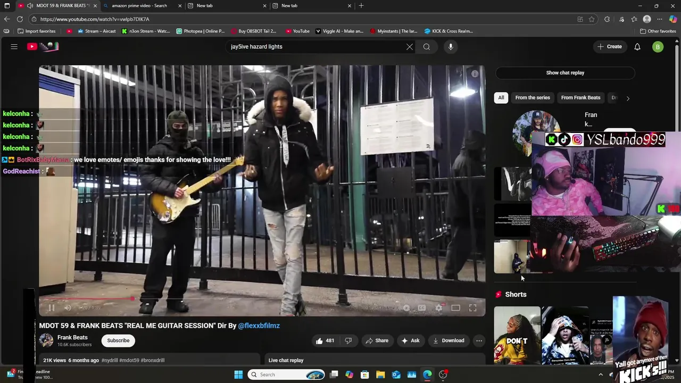Open the YouTube guide hamburger menu
The width and height of the screenshot is (681, 383).
click(x=14, y=47)
